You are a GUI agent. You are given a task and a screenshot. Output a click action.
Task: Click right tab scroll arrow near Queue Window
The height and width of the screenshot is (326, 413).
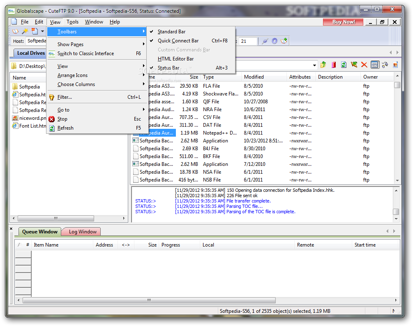394,231
